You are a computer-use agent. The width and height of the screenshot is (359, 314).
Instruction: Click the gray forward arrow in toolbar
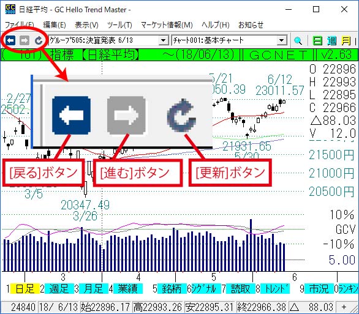tap(25, 41)
